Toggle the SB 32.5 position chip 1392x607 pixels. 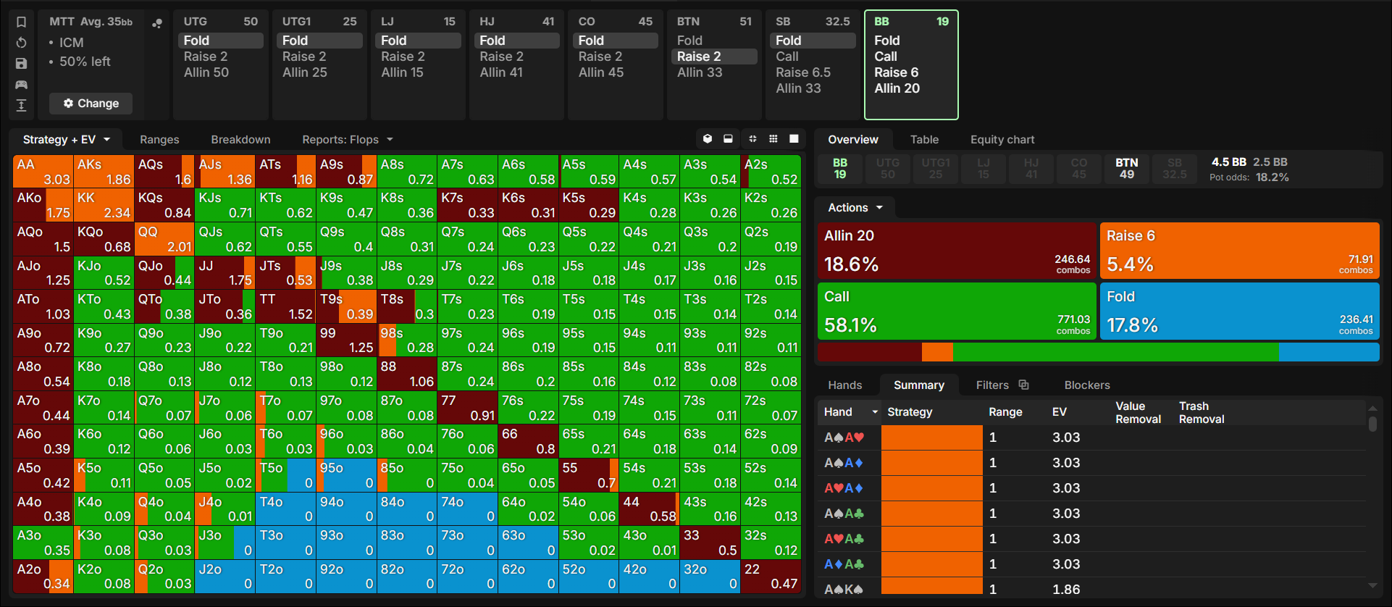point(1174,168)
